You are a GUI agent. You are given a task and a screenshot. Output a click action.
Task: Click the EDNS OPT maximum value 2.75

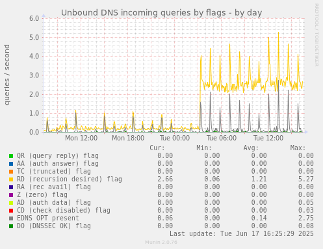(306, 218)
